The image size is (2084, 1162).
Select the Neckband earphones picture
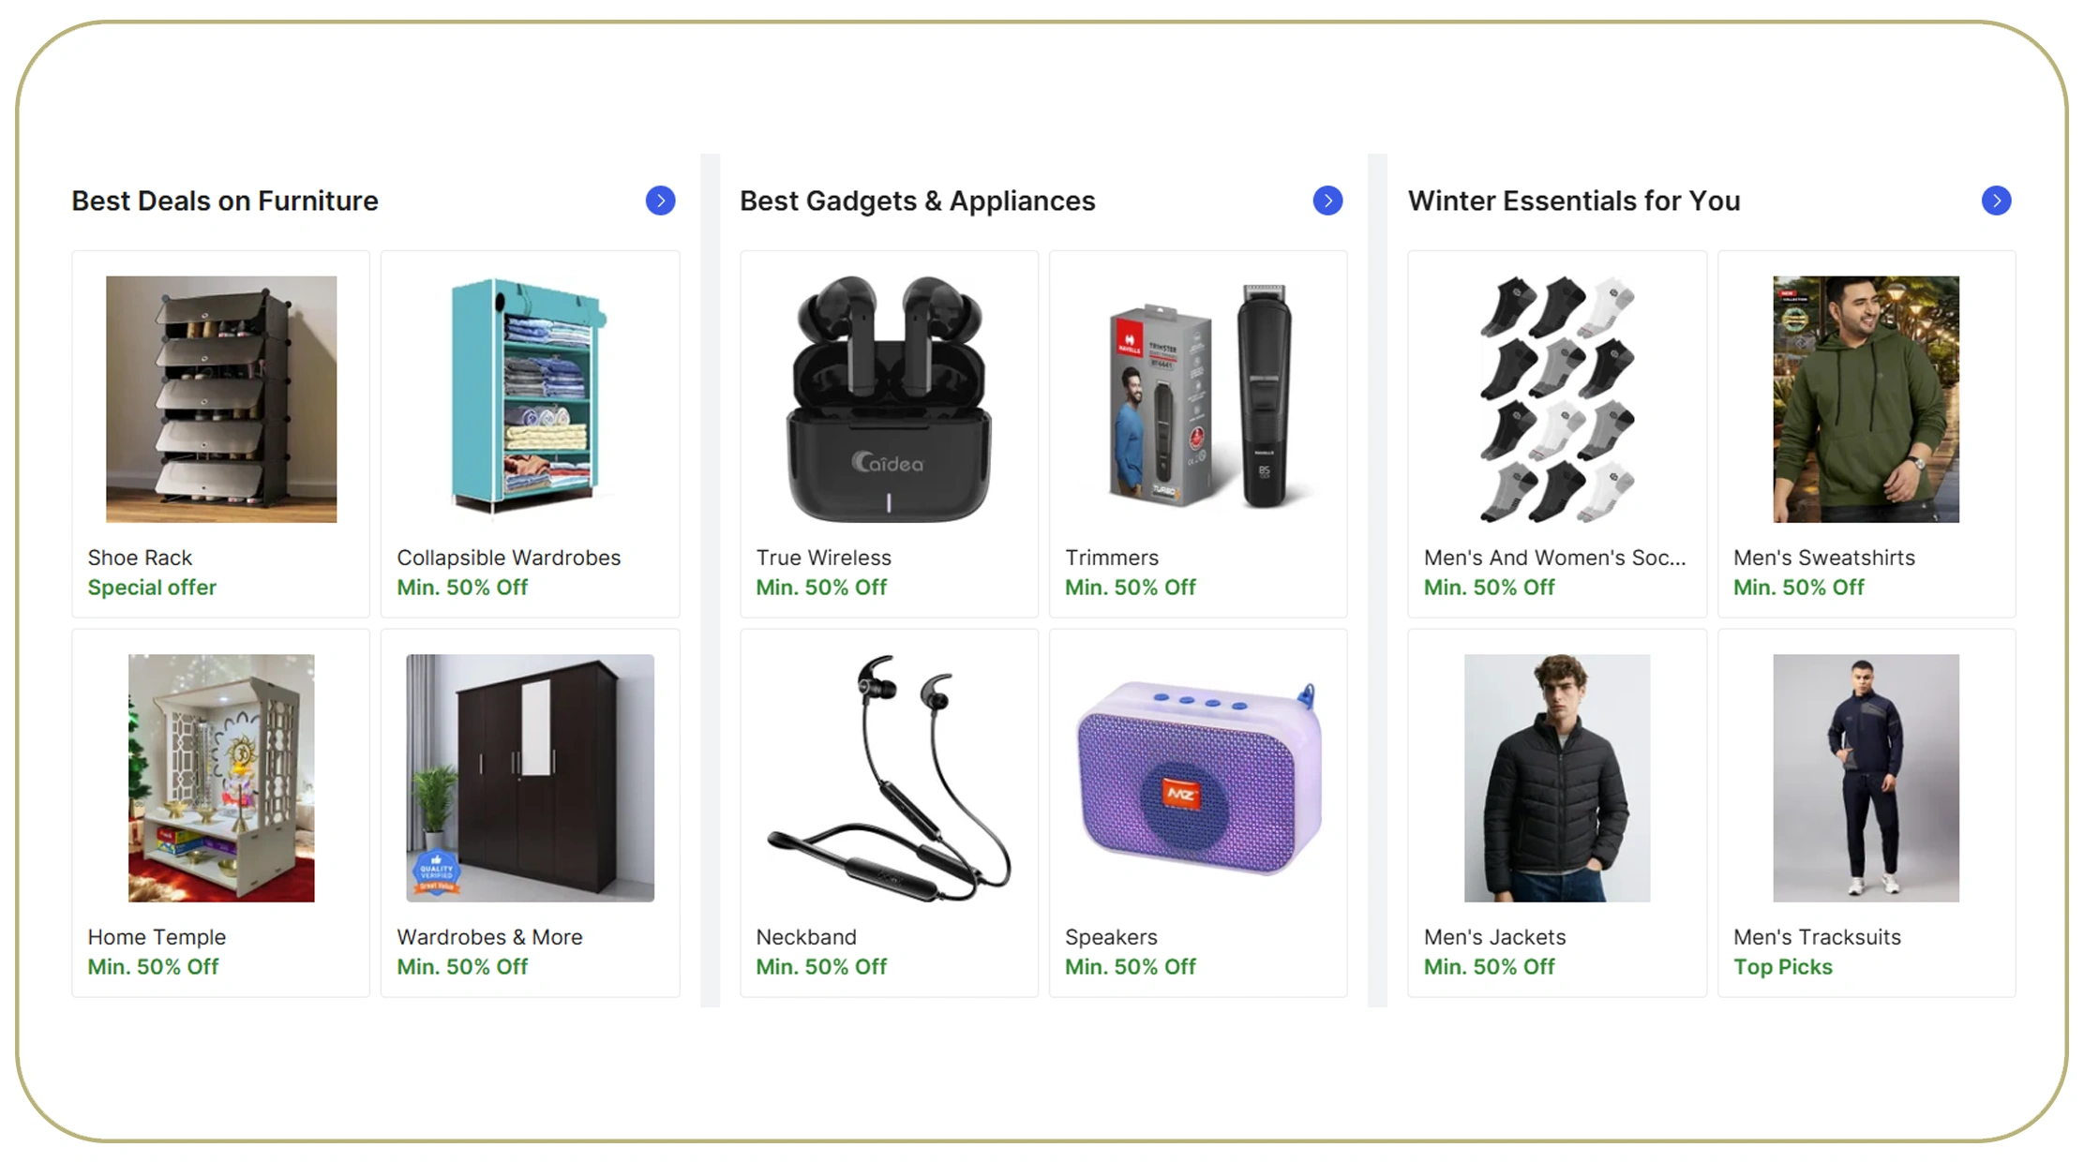click(x=889, y=778)
